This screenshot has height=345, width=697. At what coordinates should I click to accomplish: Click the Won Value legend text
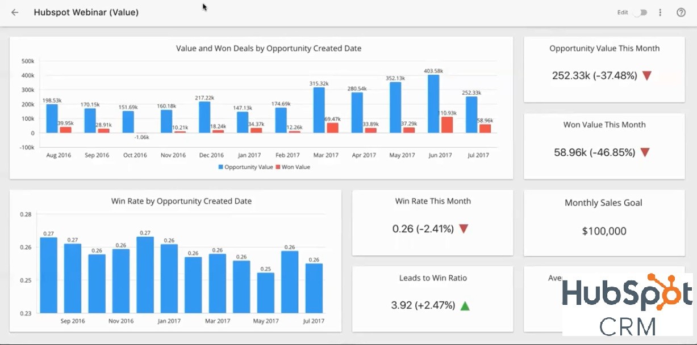[x=295, y=167]
